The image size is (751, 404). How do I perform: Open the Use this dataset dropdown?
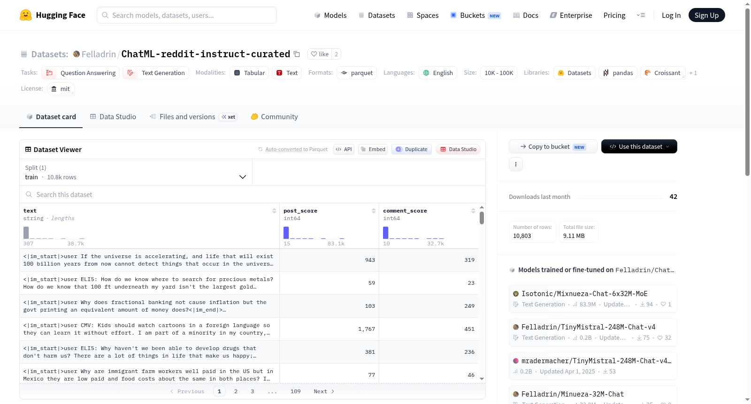coord(639,146)
